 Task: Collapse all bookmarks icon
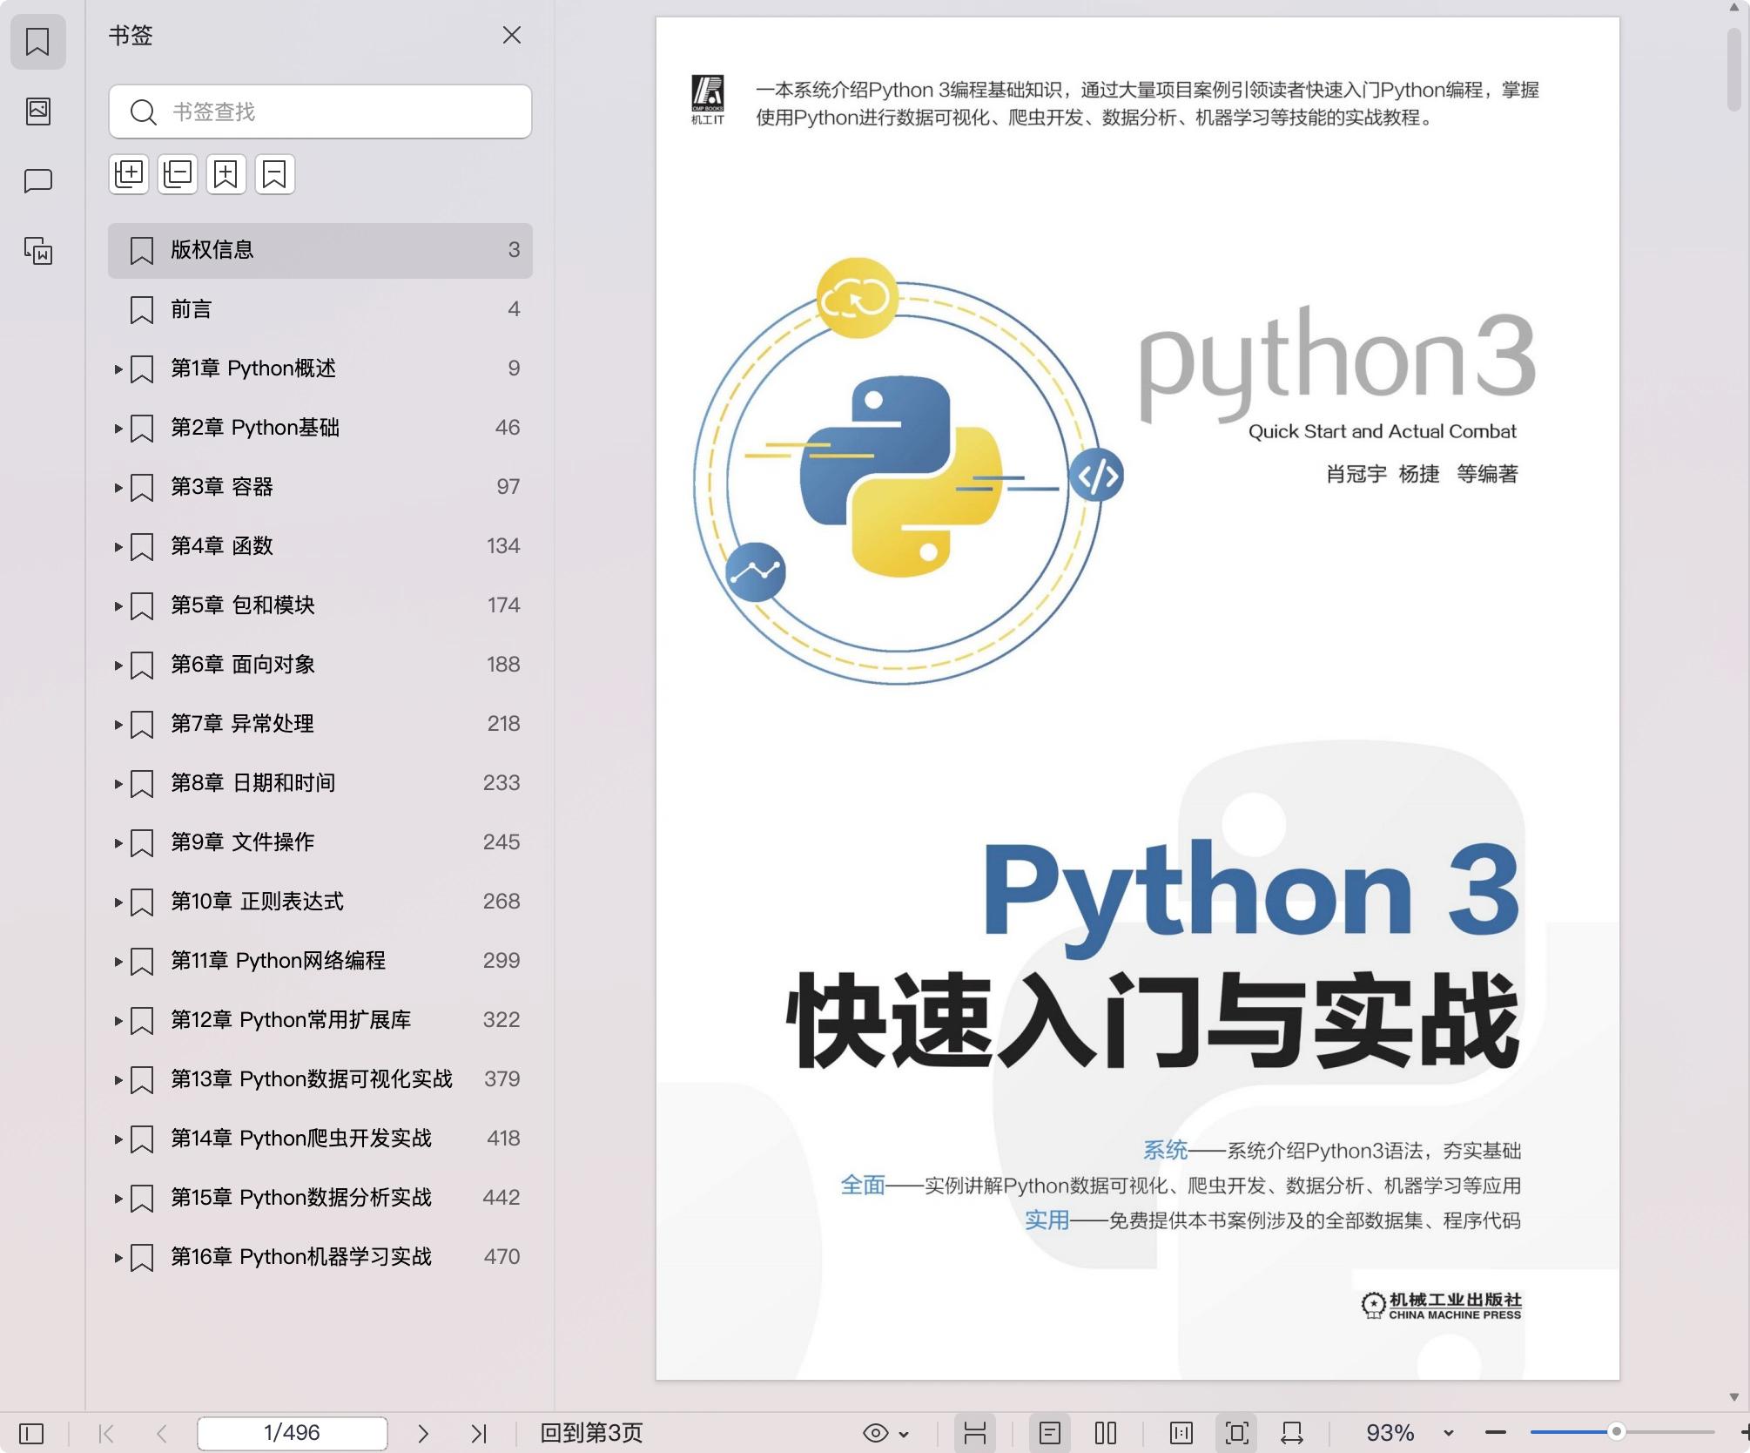click(x=178, y=174)
